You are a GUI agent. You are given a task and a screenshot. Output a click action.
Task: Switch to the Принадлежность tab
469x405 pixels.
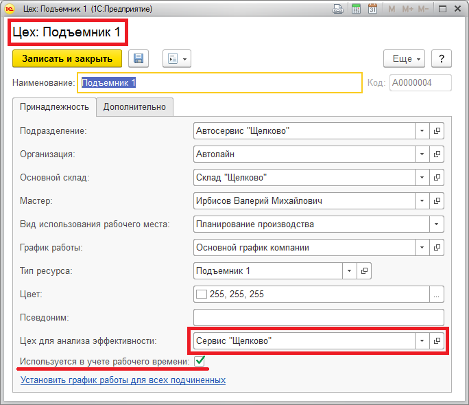point(54,107)
